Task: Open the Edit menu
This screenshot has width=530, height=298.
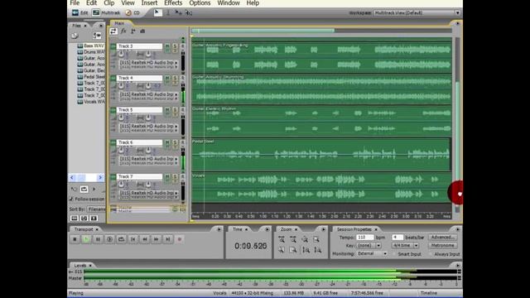Action: pyautogui.click(x=91, y=3)
